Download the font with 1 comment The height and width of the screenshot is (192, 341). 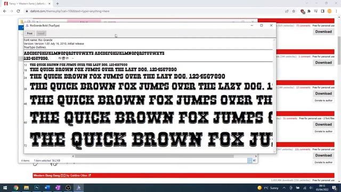[323, 63]
